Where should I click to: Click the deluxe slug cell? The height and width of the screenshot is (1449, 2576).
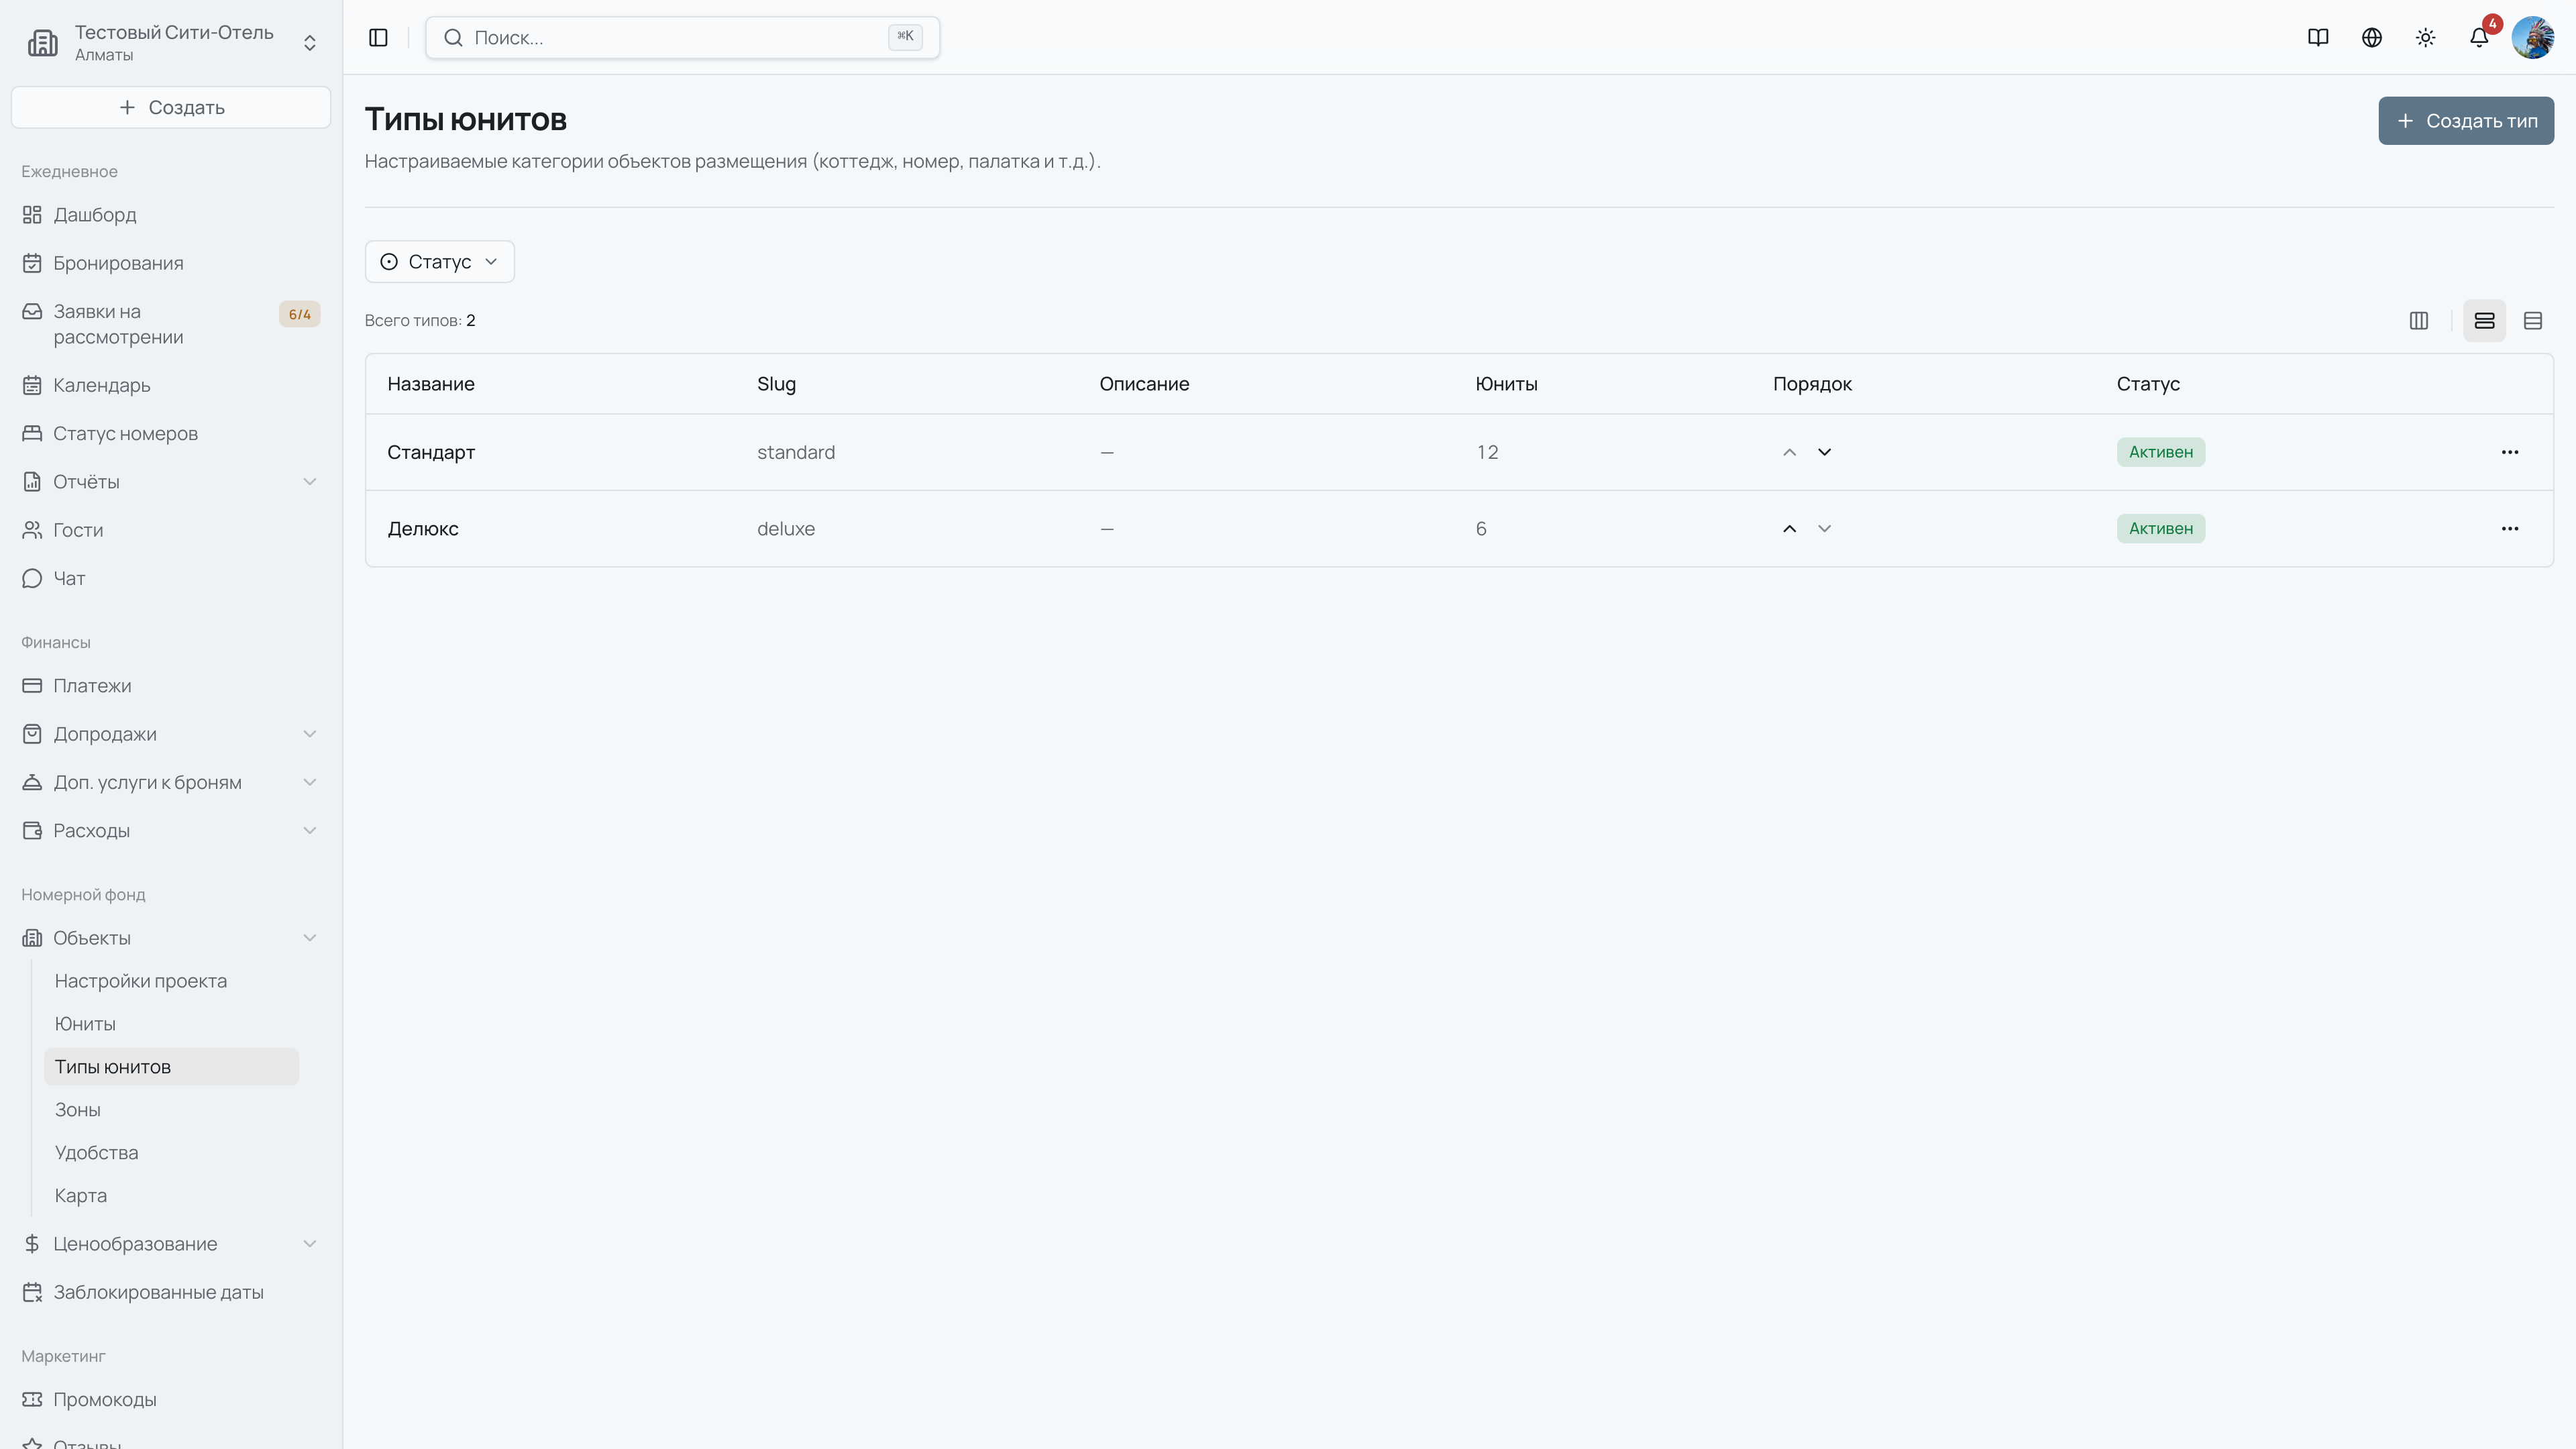786,529
